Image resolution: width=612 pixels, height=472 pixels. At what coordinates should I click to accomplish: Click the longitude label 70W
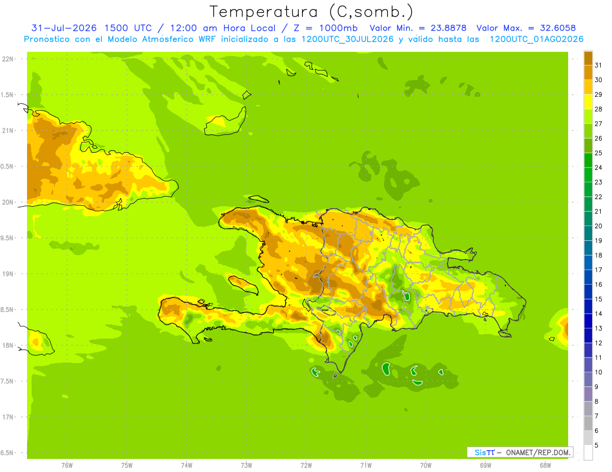(426, 465)
